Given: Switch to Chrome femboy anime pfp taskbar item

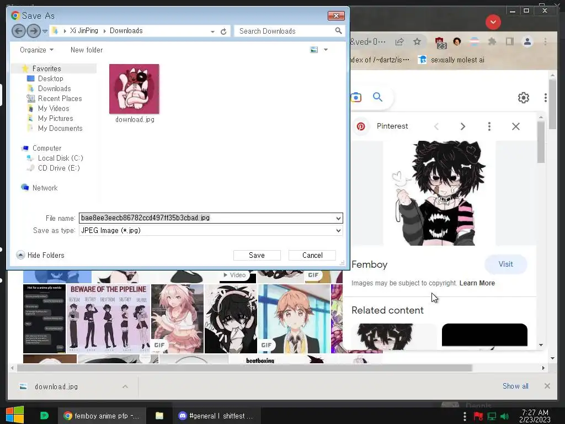Looking at the screenshot, I should click(102, 416).
